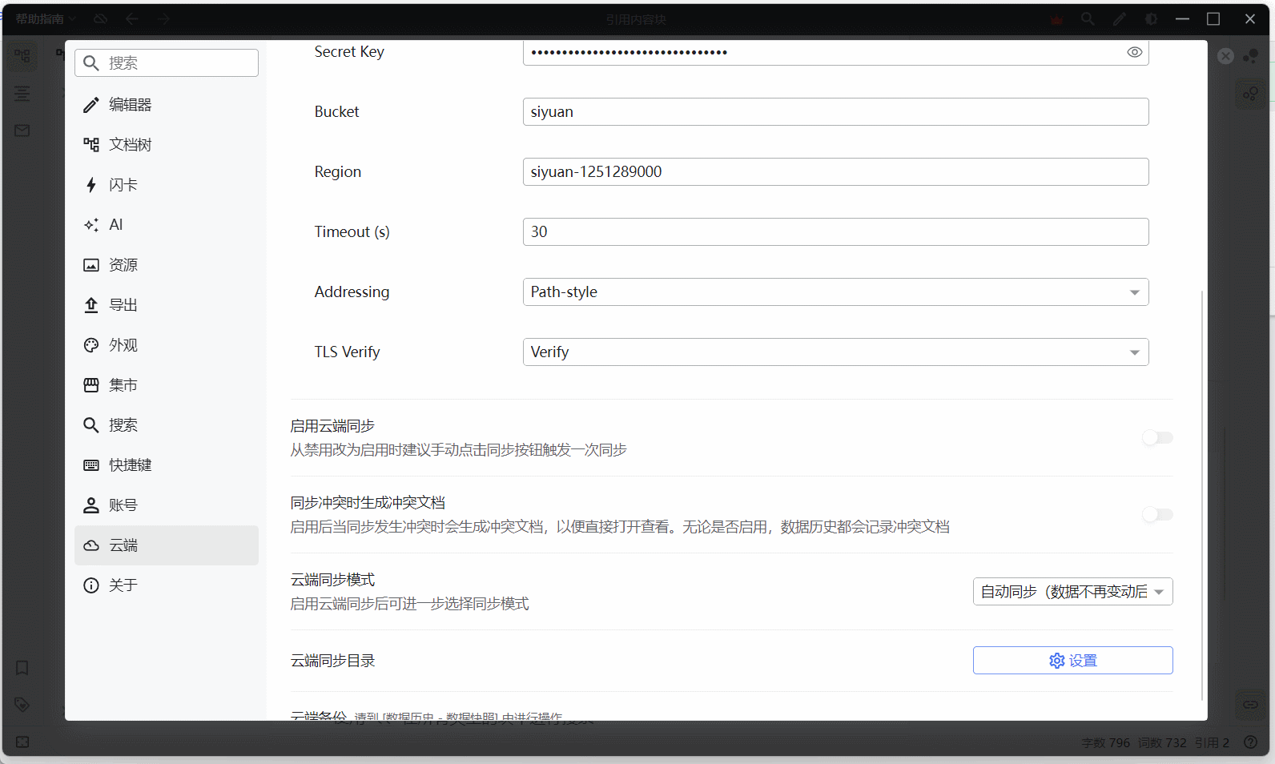Click the 资源 image icon

click(x=91, y=265)
